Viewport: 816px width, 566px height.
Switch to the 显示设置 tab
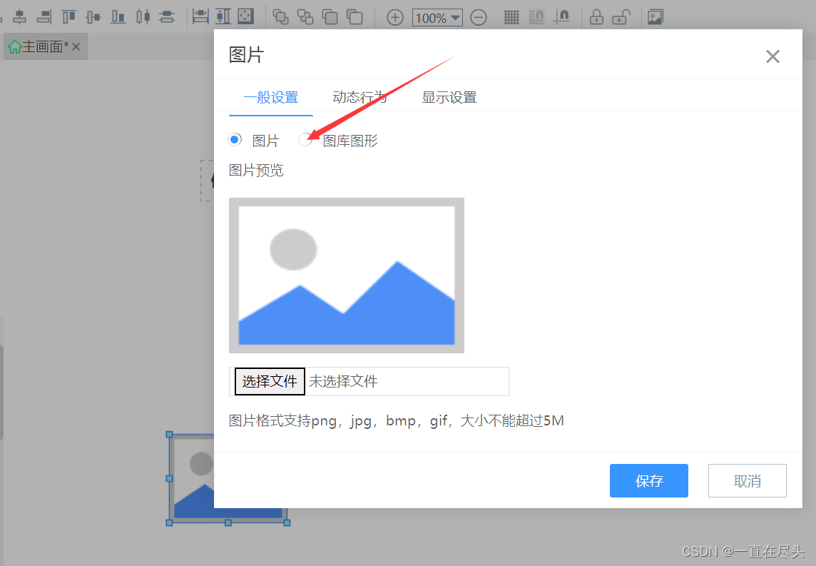449,97
